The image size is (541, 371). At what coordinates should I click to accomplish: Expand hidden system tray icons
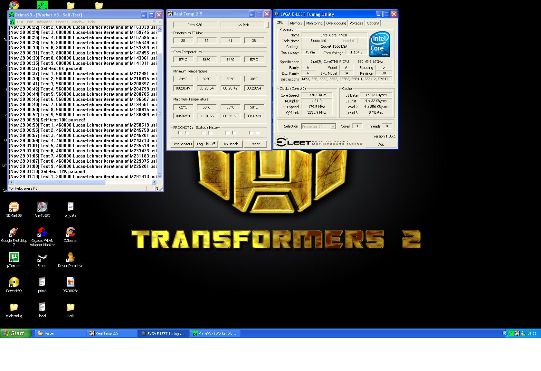tap(505, 333)
